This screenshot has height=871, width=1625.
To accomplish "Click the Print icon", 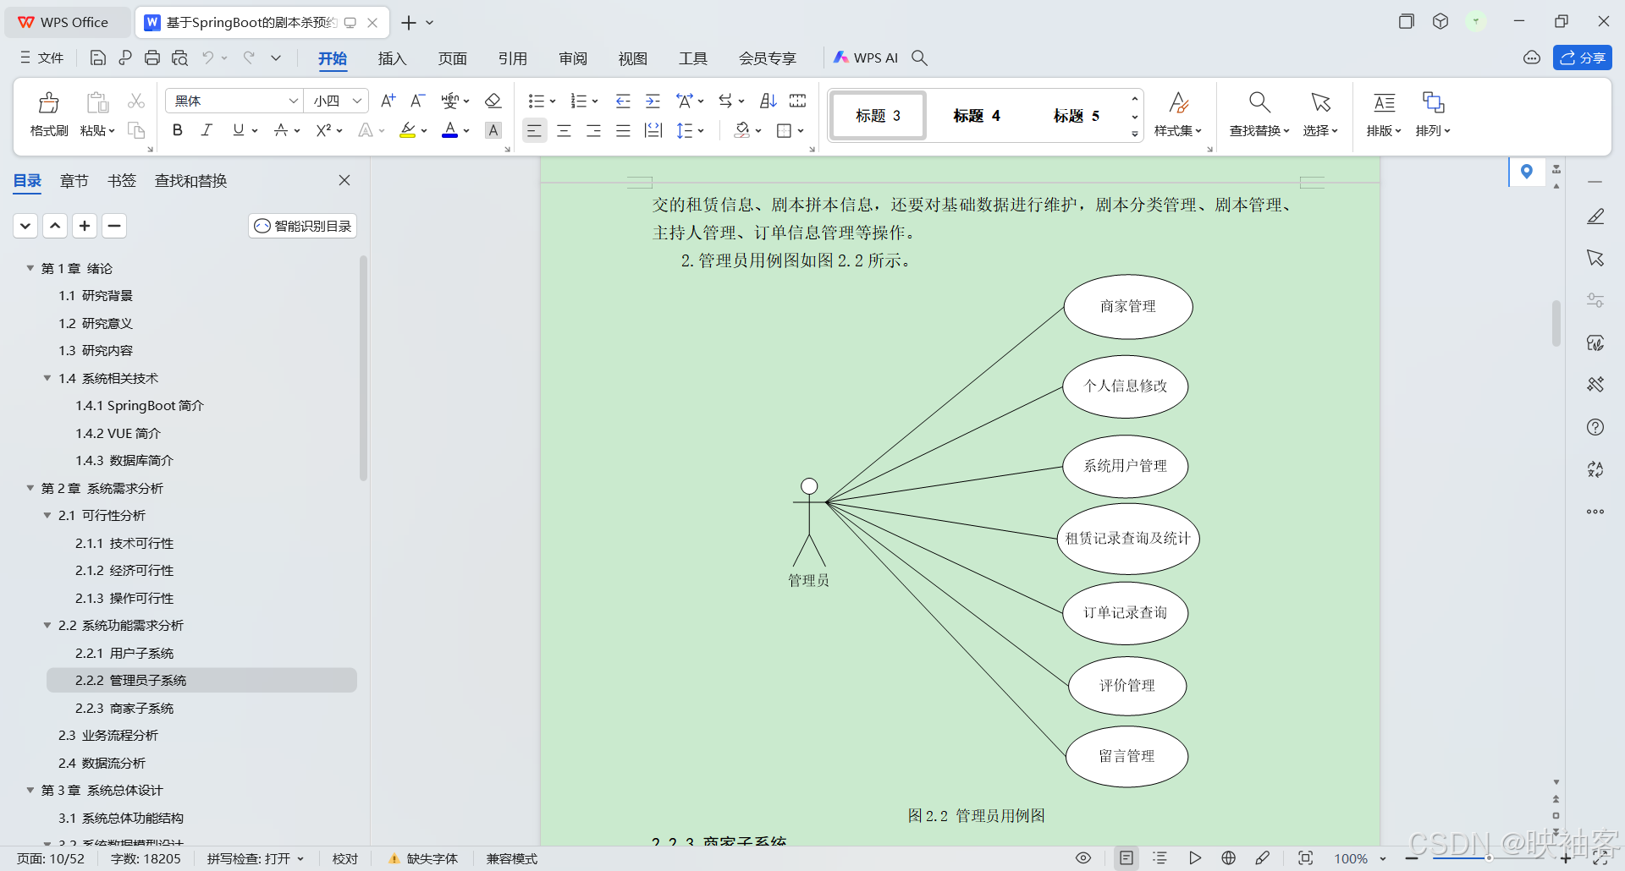I will point(152,58).
